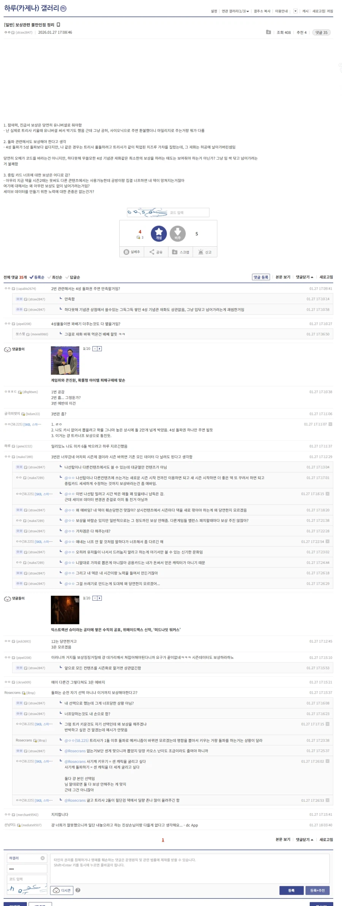Sort comments by 답글순
342x906 pixels.
click(x=73, y=277)
